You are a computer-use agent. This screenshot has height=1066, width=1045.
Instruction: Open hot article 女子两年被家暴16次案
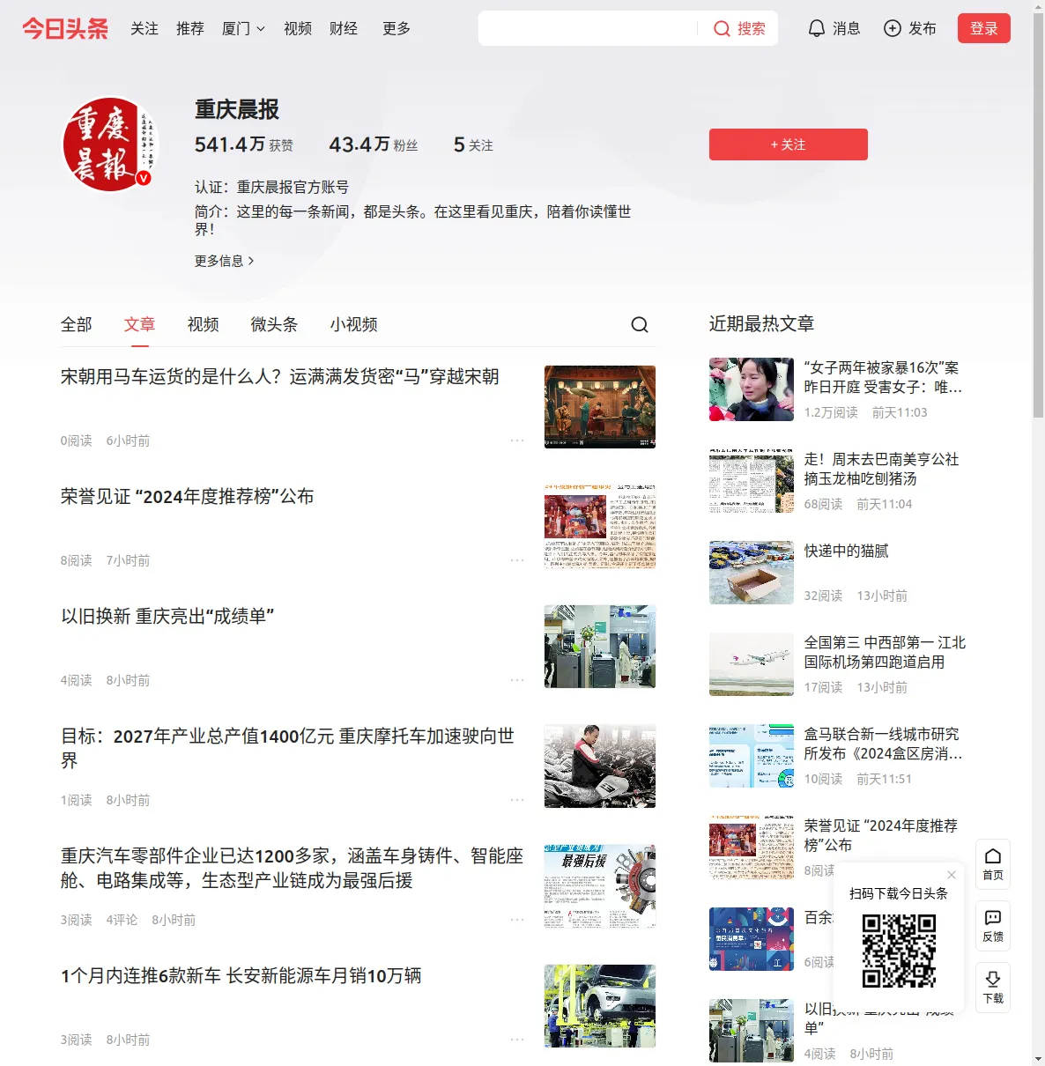[883, 377]
